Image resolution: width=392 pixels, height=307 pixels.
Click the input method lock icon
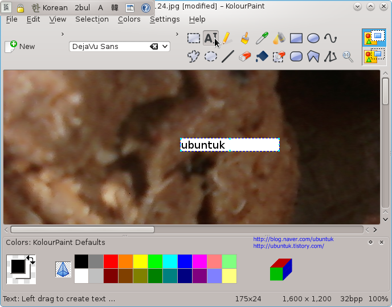point(21,8)
